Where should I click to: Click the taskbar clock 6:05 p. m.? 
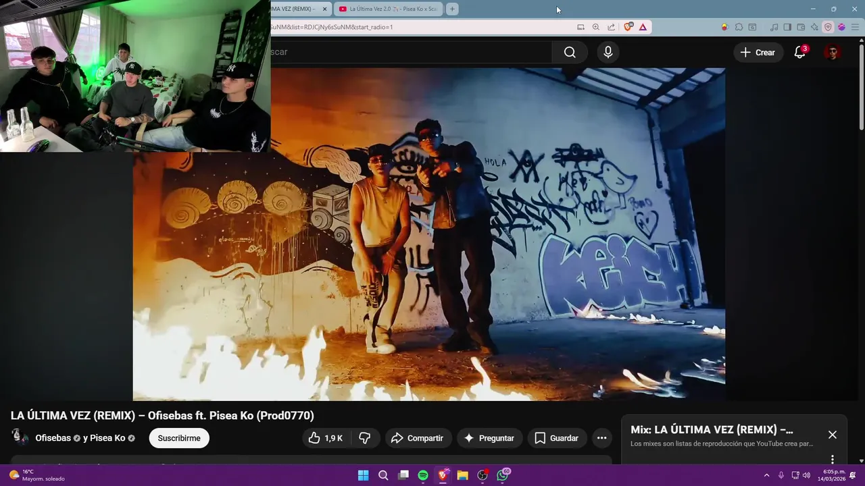click(832, 475)
